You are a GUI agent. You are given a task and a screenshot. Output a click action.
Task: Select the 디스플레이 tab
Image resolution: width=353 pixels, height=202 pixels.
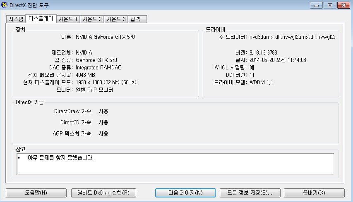[40, 19]
